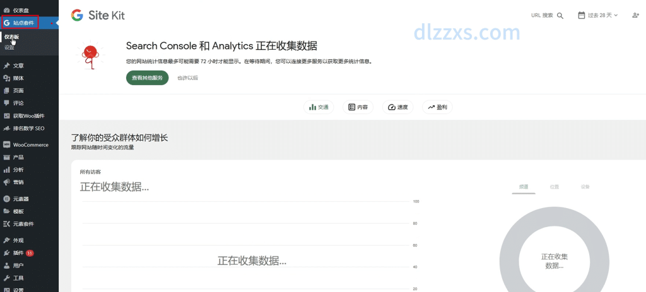646x292 pixels.
Task: Click 模板 folder icon in sidebar
Action: coord(6,211)
